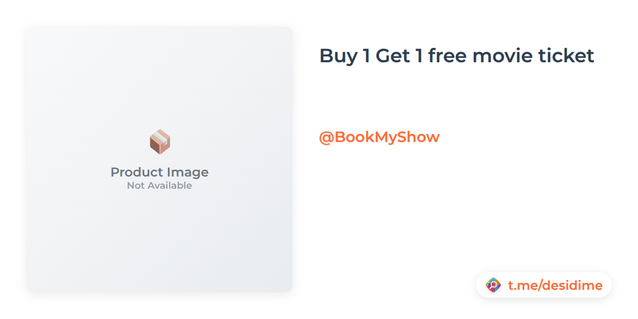Select 'Get 1' in the deal title
The image size is (638, 319).
coord(399,55)
